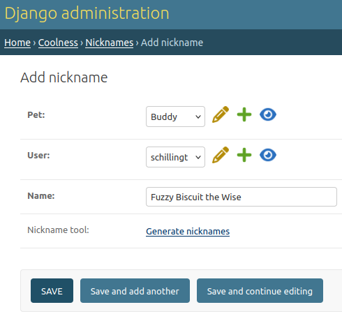Image resolution: width=342 pixels, height=314 pixels.
Task: Edit selected Pet with pencil icon
Action: point(221,114)
